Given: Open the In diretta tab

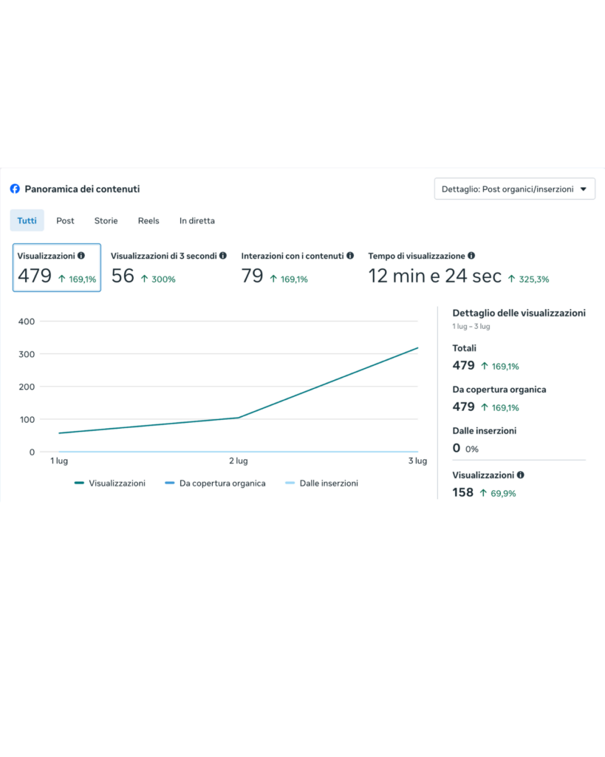Looking at the screenshot, I should pos(196,220).
